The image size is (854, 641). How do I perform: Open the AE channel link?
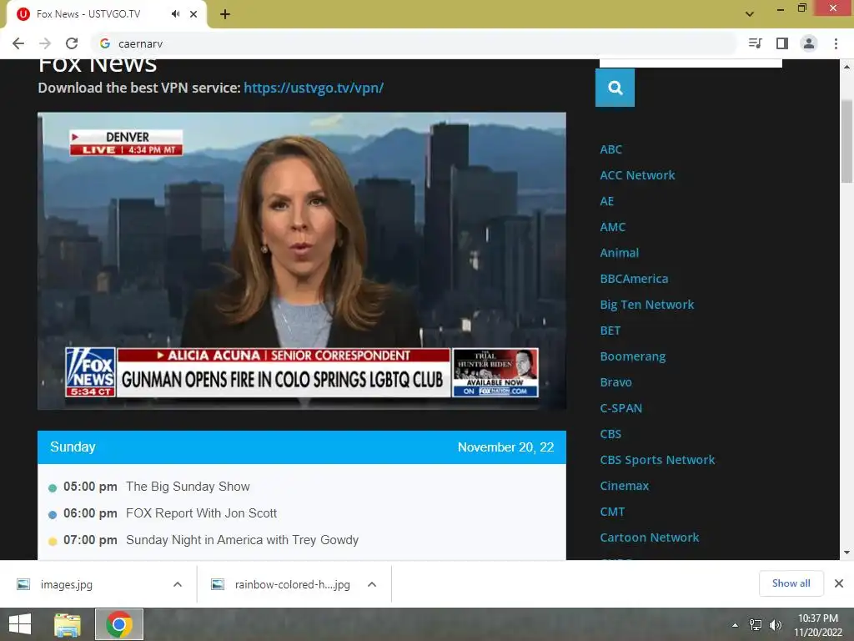click(x=607, y=201)
